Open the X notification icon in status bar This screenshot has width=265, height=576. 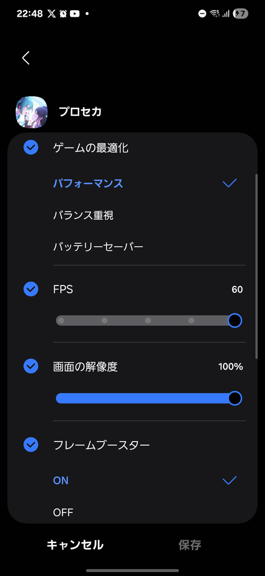click(x=51, y=14)
